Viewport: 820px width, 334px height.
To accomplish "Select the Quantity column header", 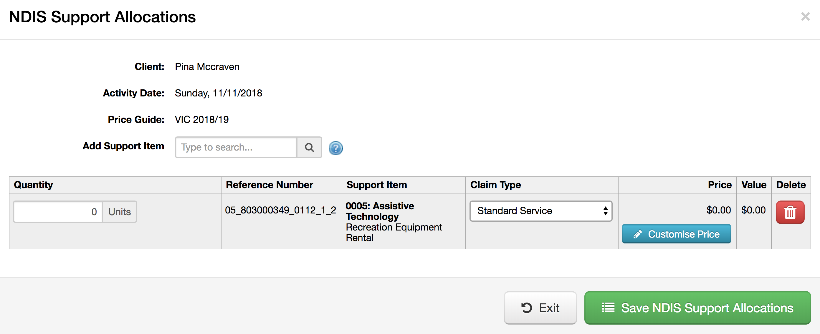I will (x=33, y=185).
